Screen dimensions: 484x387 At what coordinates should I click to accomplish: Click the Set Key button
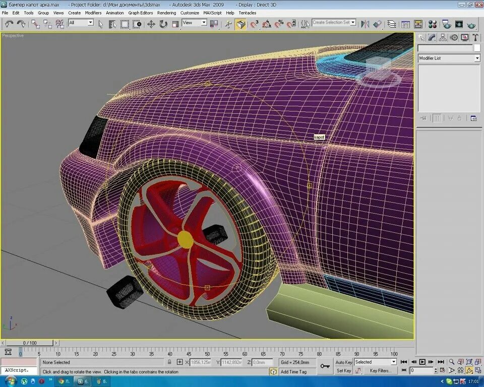(x=344, y=371)
